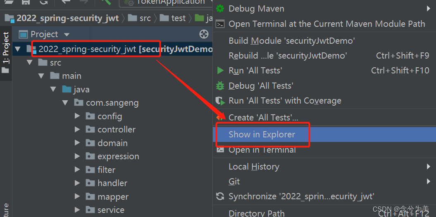This screenshot has width=436, height=217.
Task: Expand the filter package
Action: (77, 170)
